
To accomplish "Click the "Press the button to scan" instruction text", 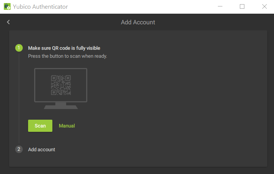I will pyautogui.click(x=68, y=56).
